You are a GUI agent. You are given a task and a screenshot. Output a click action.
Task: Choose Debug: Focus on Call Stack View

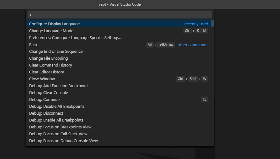(x=58, y=134)
